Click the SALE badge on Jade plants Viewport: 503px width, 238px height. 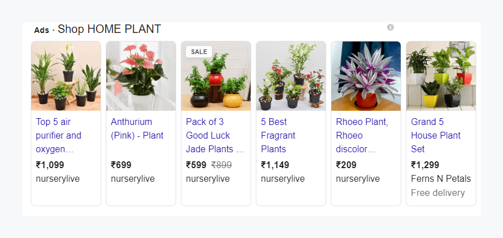pyautogui.click(x=199, y=52)
